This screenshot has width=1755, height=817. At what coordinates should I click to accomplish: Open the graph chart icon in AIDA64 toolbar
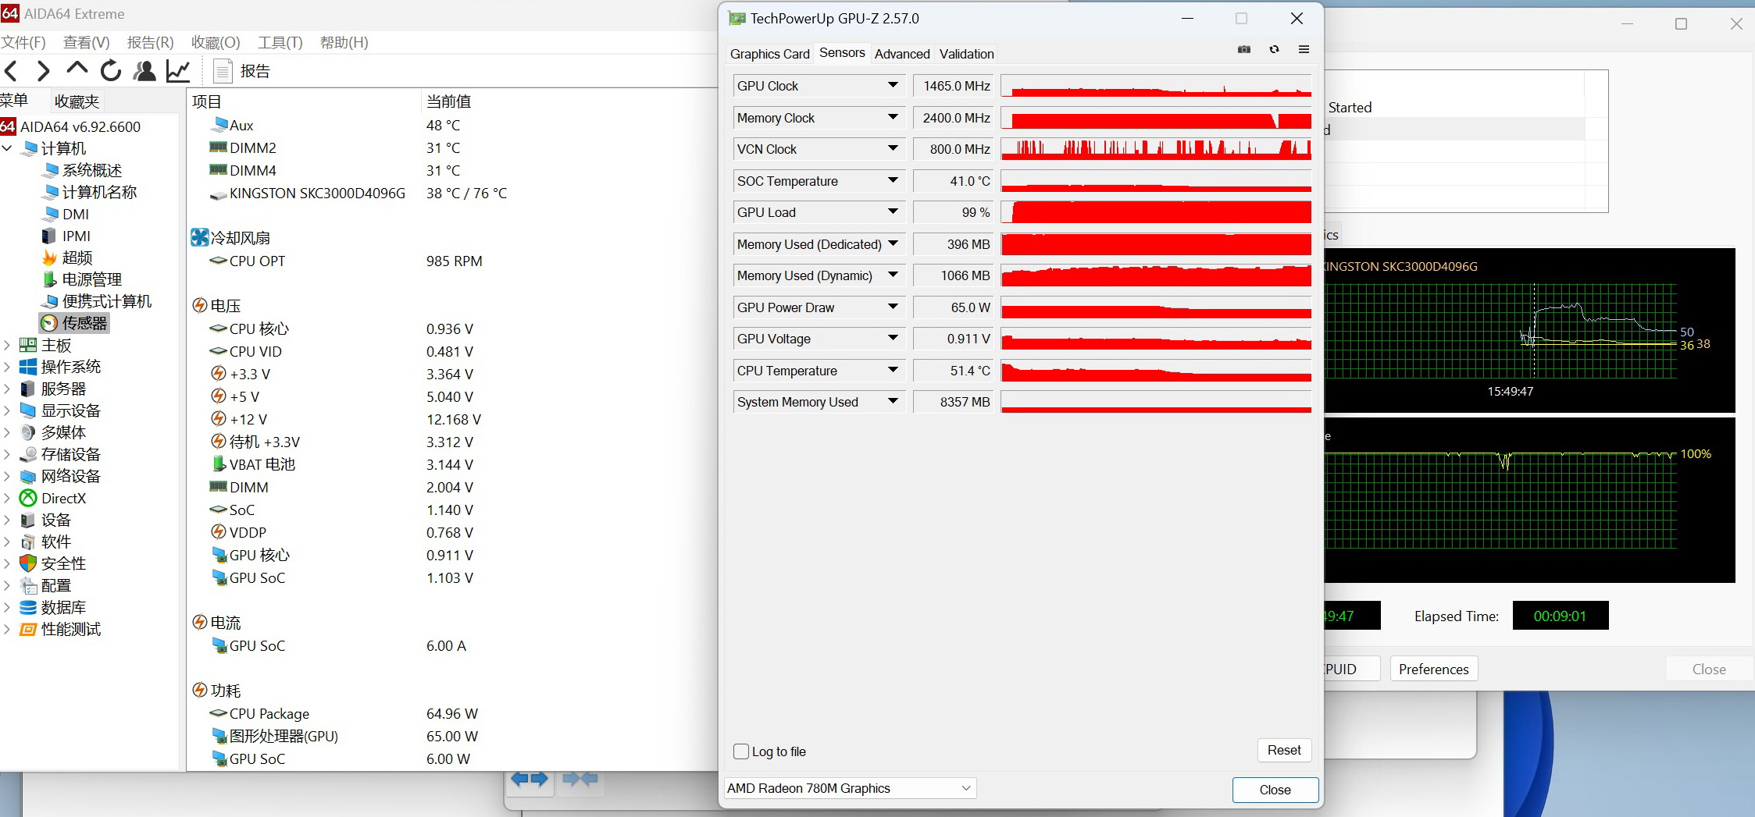click(x=178, y=71)
